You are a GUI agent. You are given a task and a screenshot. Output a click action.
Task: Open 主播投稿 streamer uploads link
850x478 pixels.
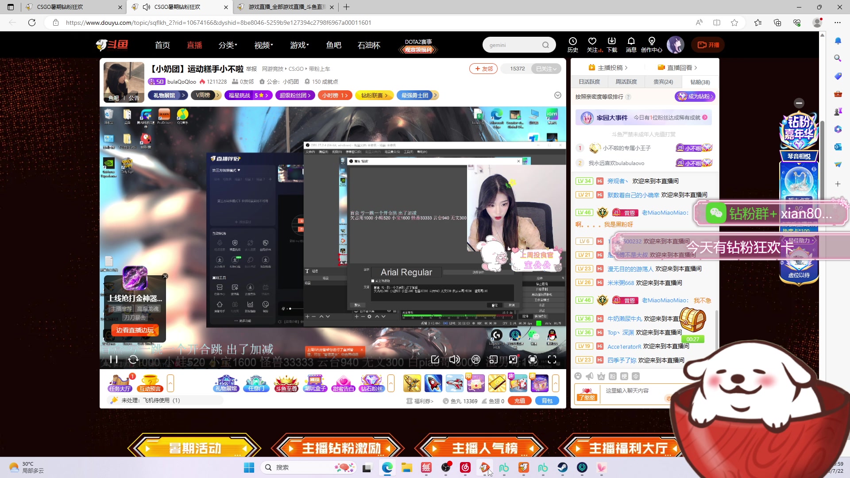coord(608,68)
